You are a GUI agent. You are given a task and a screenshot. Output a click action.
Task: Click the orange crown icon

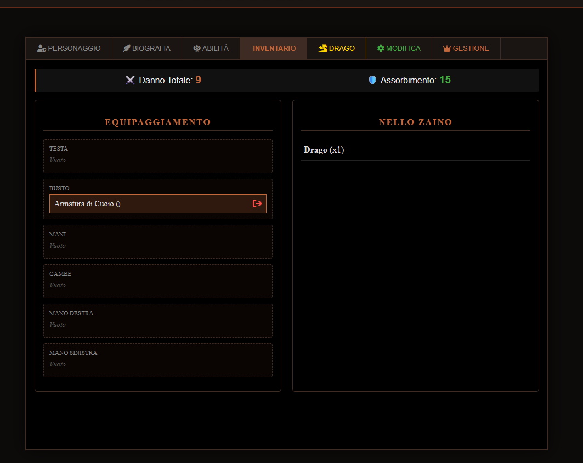coord(447,48)
